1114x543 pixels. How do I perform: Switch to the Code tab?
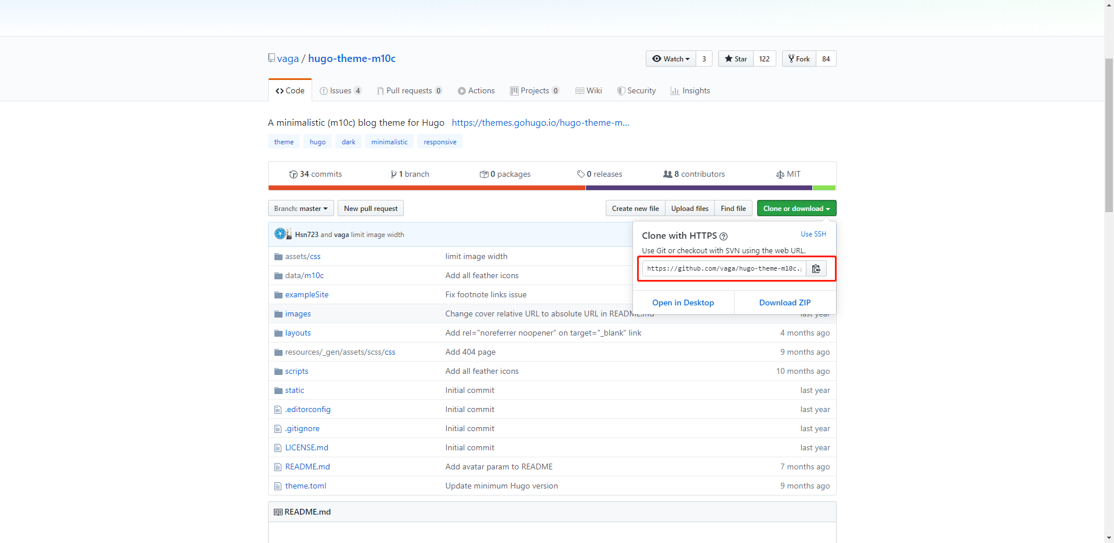click(x=290, y=90)
